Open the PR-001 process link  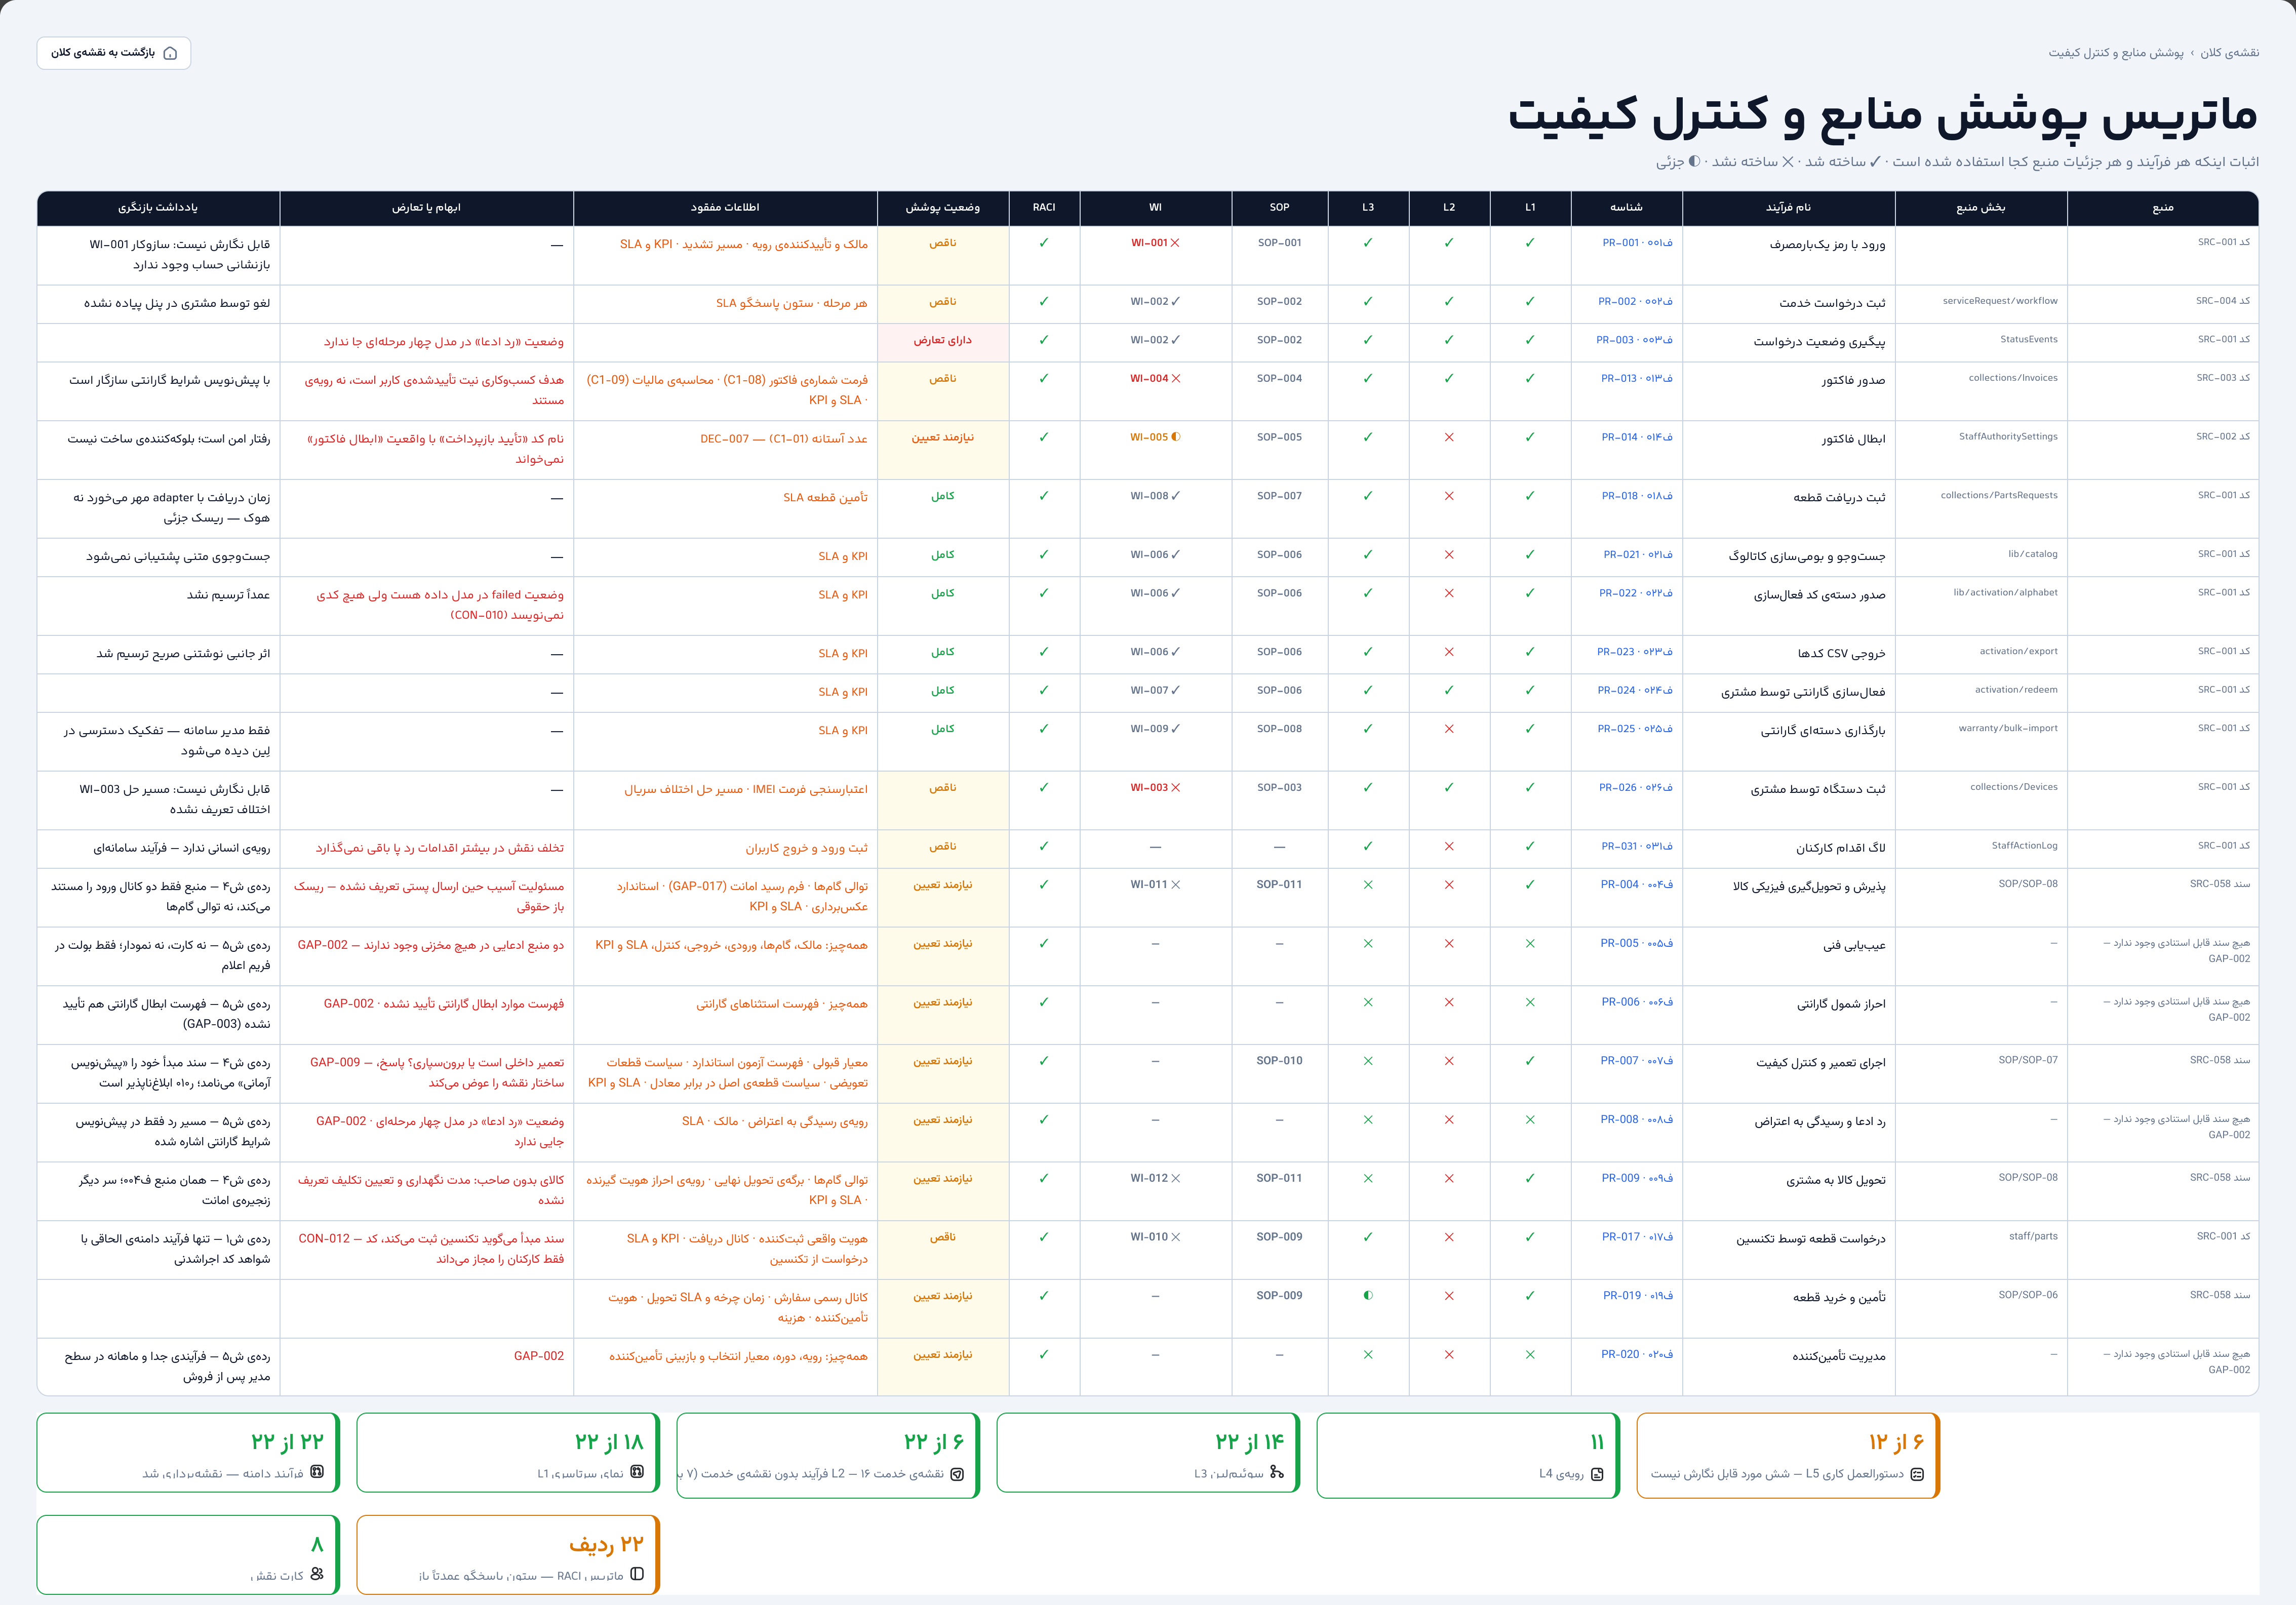tap(1637, 243)
